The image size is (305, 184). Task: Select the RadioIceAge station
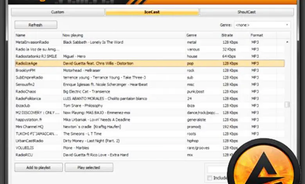27,63
